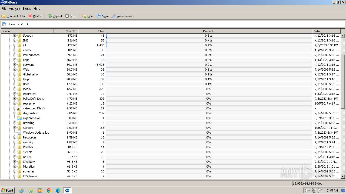Viewport: 346px width, 194px height.
Task: Open Preferences from the toolbar
Action: (122, 16)
